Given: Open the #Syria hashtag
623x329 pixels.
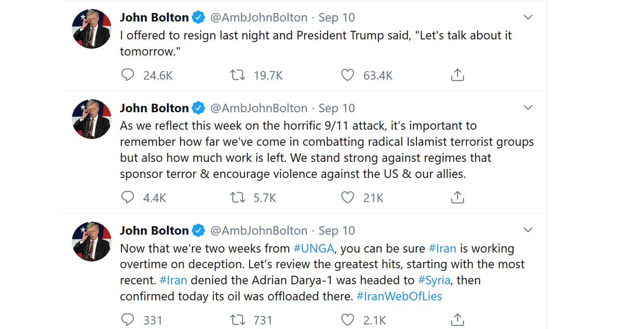Looking at the screenshot, I should pos(435,280).
